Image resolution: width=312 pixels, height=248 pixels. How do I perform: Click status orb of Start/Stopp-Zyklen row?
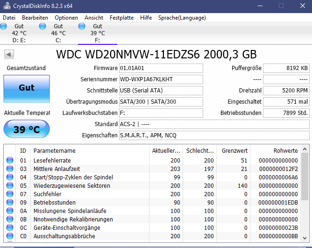pos(10,177)
